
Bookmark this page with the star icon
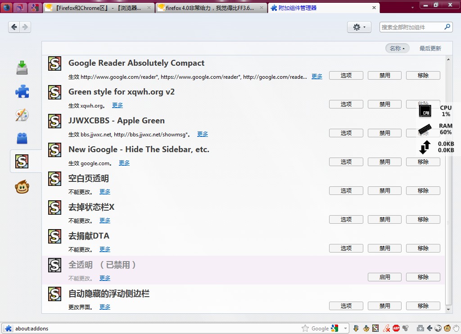click(306, 328)
